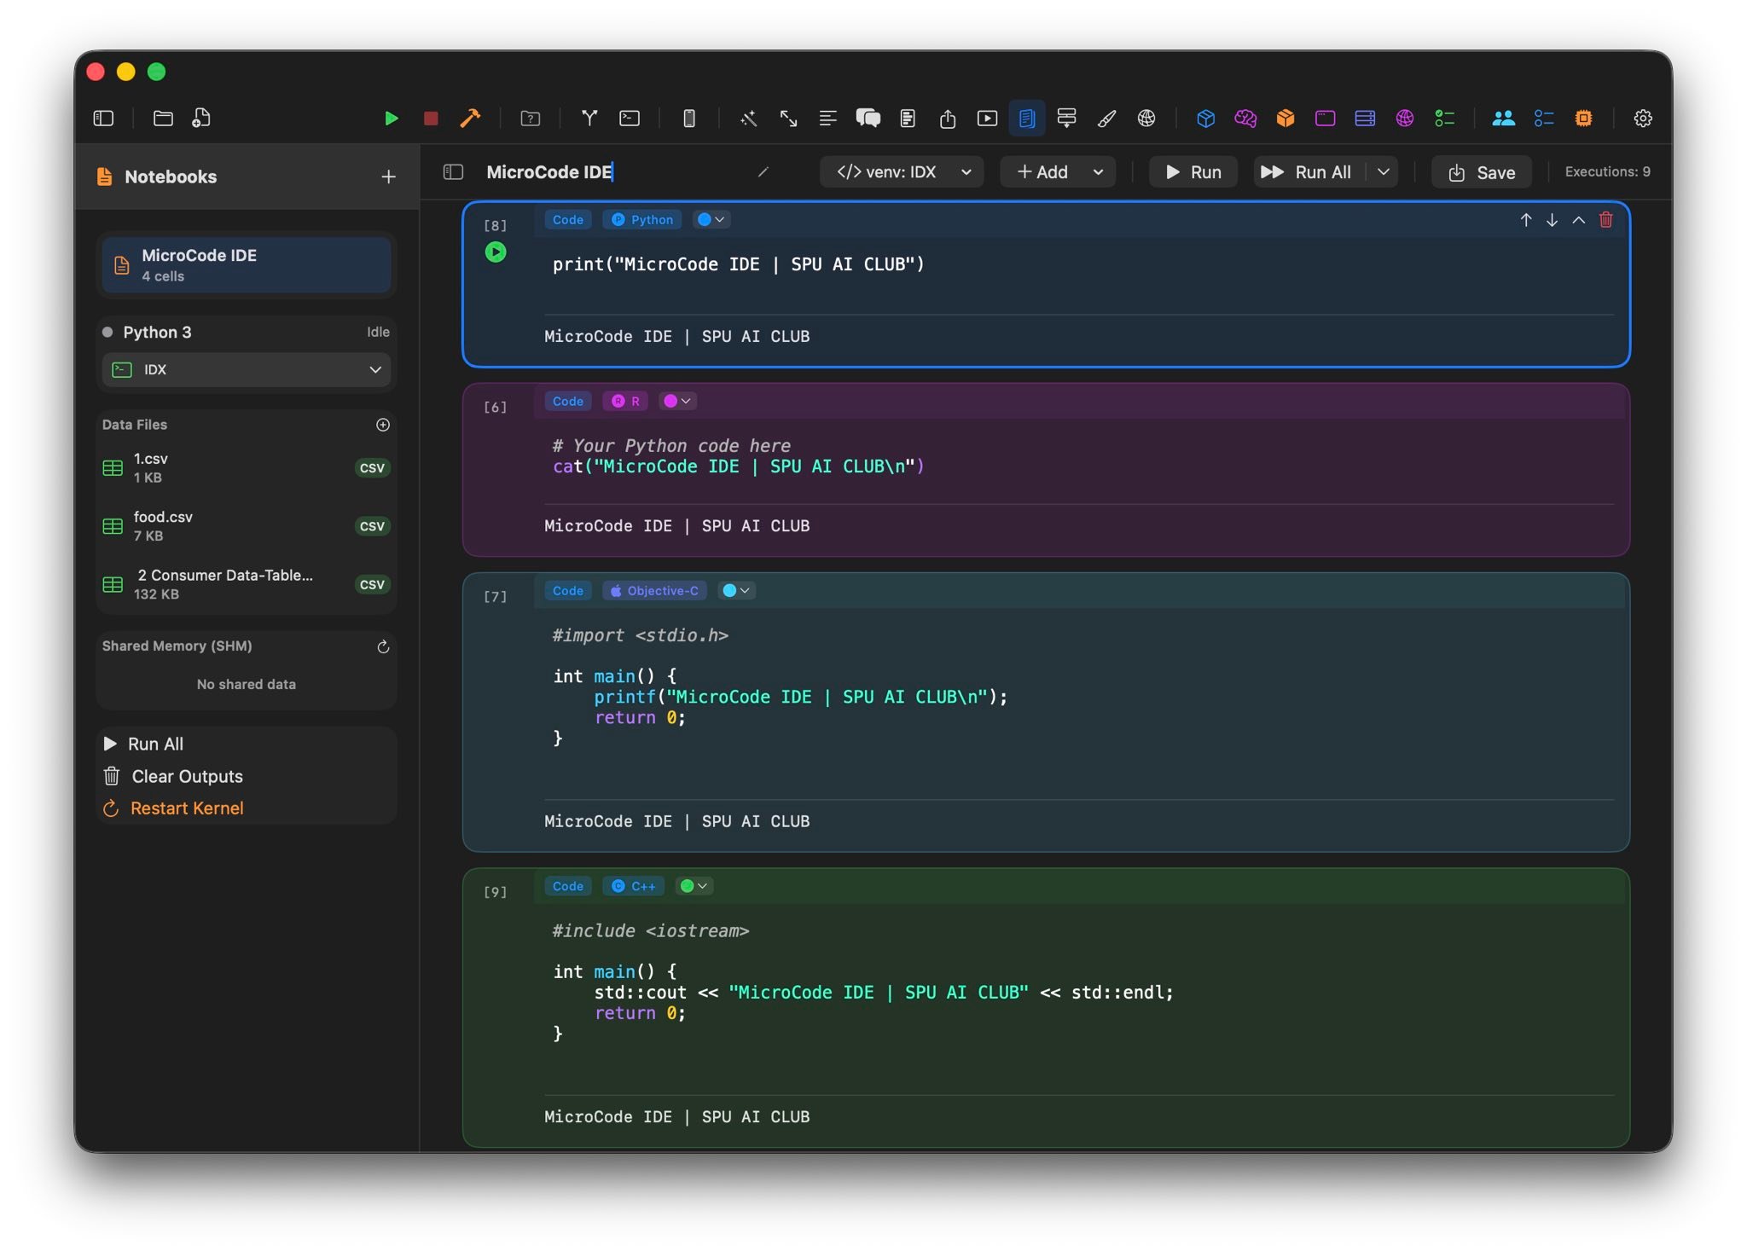The height and width of the screenshot is (1251, 1747).
Task: Click the Save button
Action: 1482,172
